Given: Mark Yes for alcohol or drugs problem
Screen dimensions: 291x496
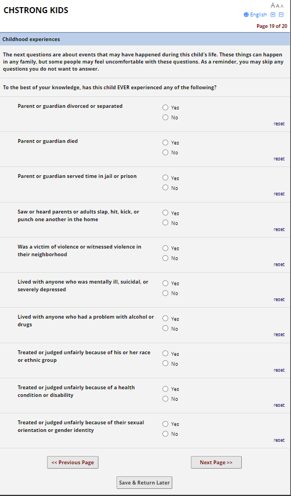Looking at the screenshot, I should click(165, 318).
